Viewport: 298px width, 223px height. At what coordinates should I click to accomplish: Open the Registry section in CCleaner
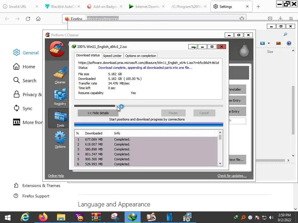click(60, 97)
